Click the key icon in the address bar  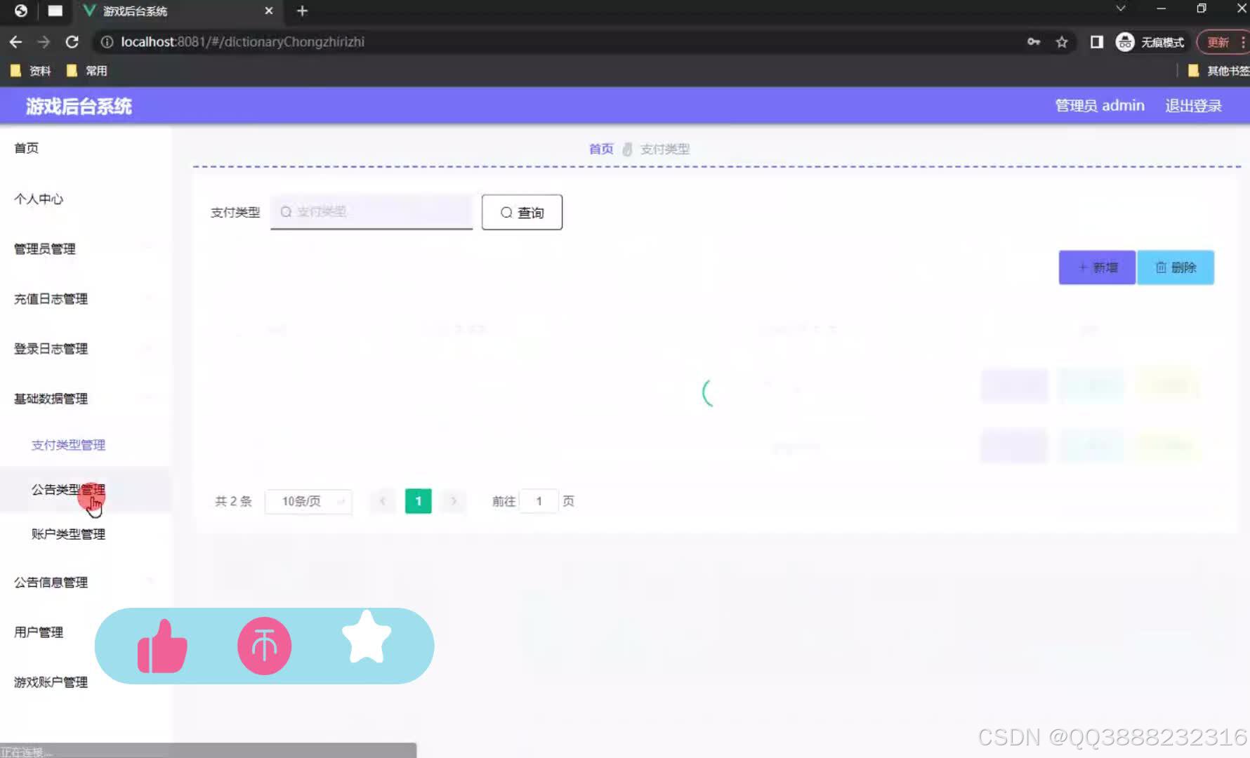pos(1033,41)
